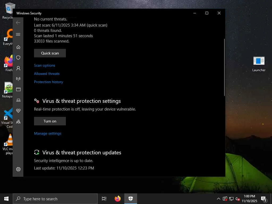
Task: Click the protection settings gears icon
Action: 37,101
